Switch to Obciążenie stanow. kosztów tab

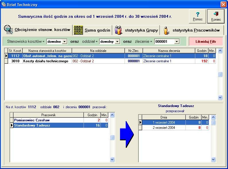(x=38, y=30)
